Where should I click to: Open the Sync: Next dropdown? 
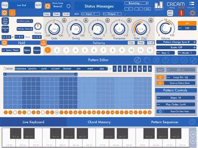click(11, 50)
